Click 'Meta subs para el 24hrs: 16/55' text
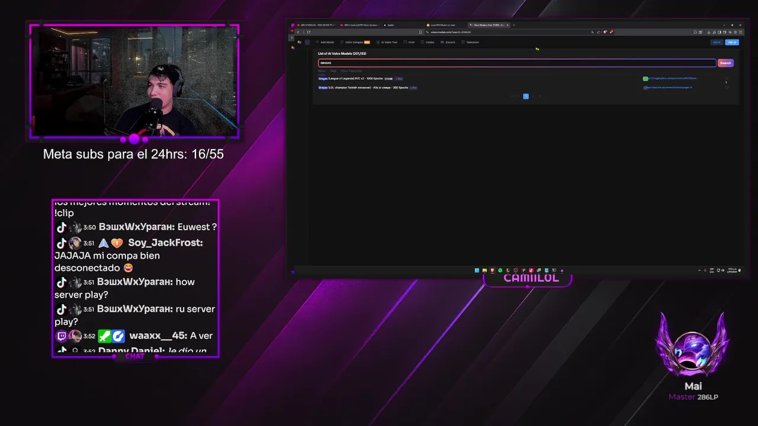Image resolution: width=758 pixels, height=426 pixels. coord(133,154)
